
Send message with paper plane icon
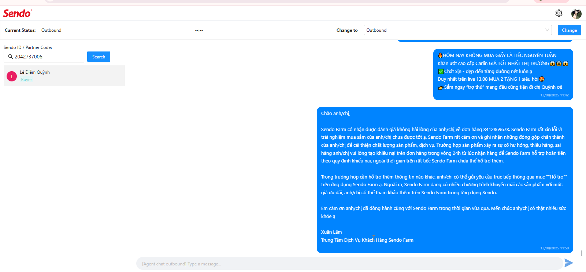(569, 263)
